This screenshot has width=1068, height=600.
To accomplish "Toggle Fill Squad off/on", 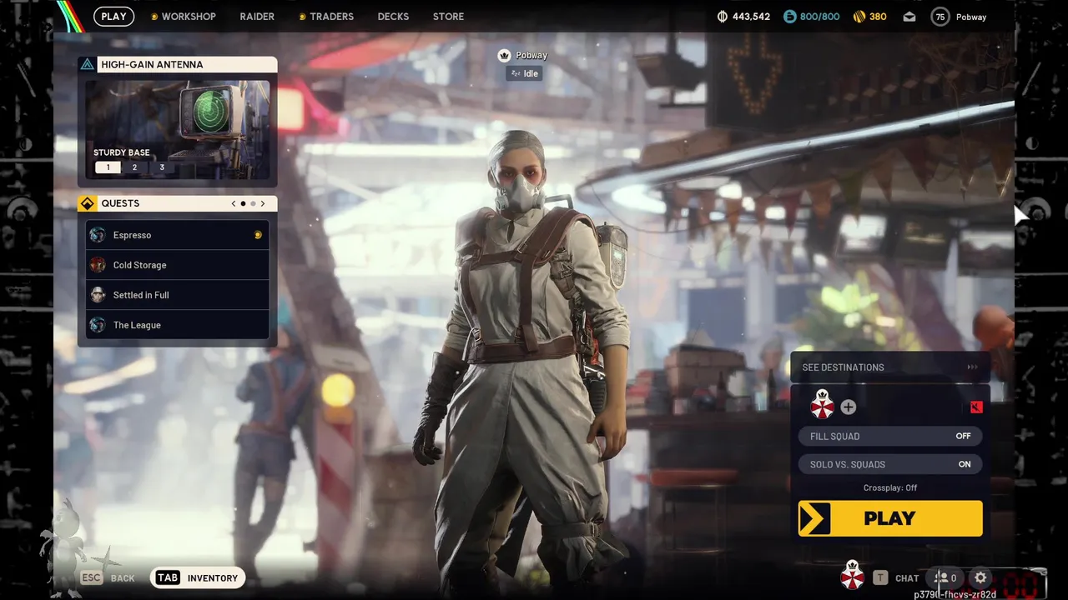I will pos(890,436).
